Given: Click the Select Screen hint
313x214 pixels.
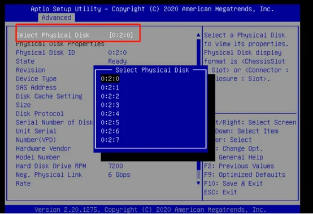Looking at the screenshot, I should pyautogui.click(x=272, y=123).
